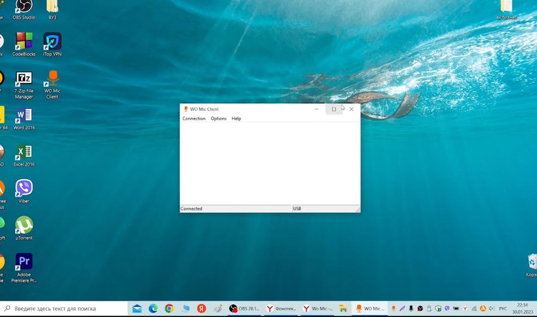Switch to Wo Mic Yandex browser taskbar window
This screenshot has width=537, height=317.
318,308
